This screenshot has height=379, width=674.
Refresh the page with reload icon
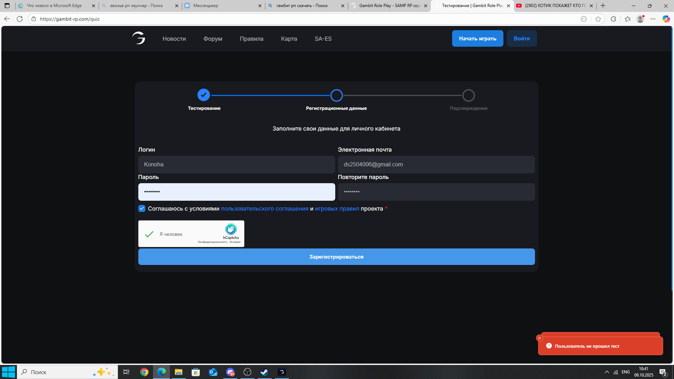(20, 19)
